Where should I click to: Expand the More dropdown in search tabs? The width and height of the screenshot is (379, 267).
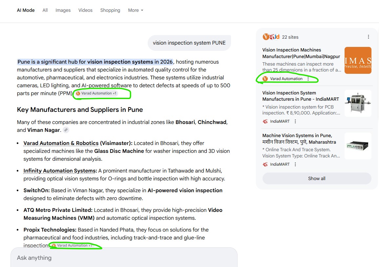(x=136, y=10)
